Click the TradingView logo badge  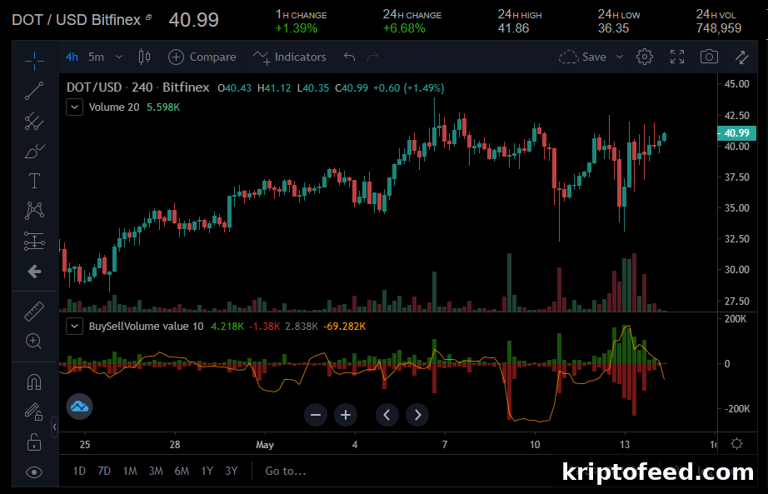[79, 407]
